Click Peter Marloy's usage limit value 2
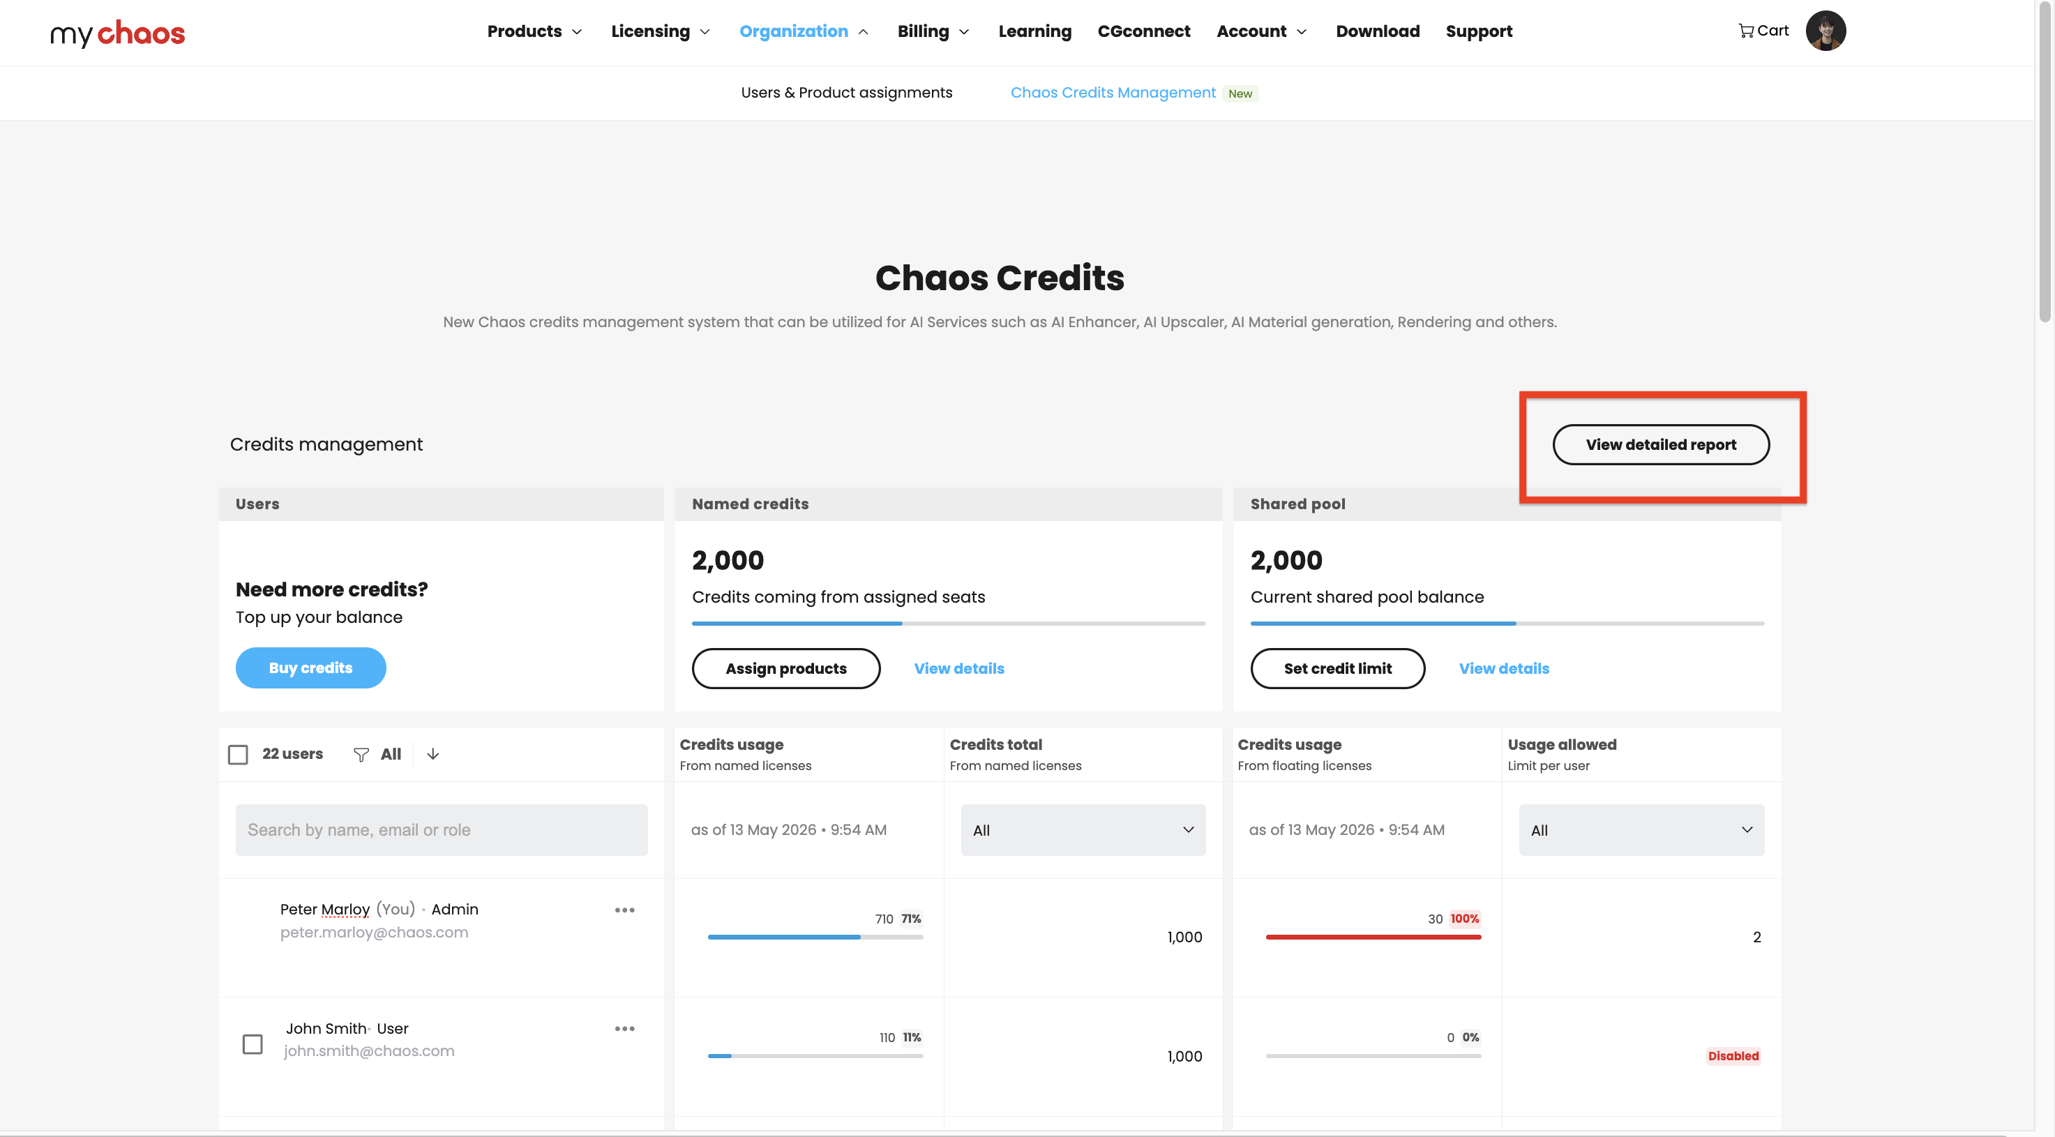Screen dimensions: 2055x1137 pos(1756,937)
